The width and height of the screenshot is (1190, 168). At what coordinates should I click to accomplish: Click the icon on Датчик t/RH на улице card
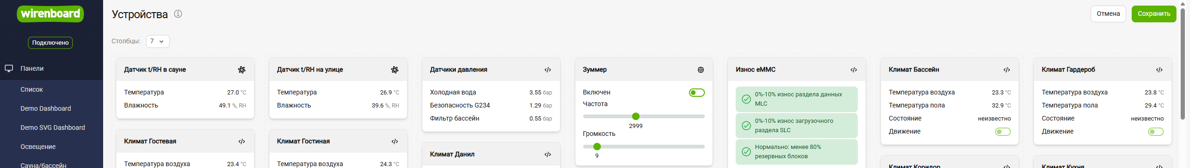pos(395,70)
